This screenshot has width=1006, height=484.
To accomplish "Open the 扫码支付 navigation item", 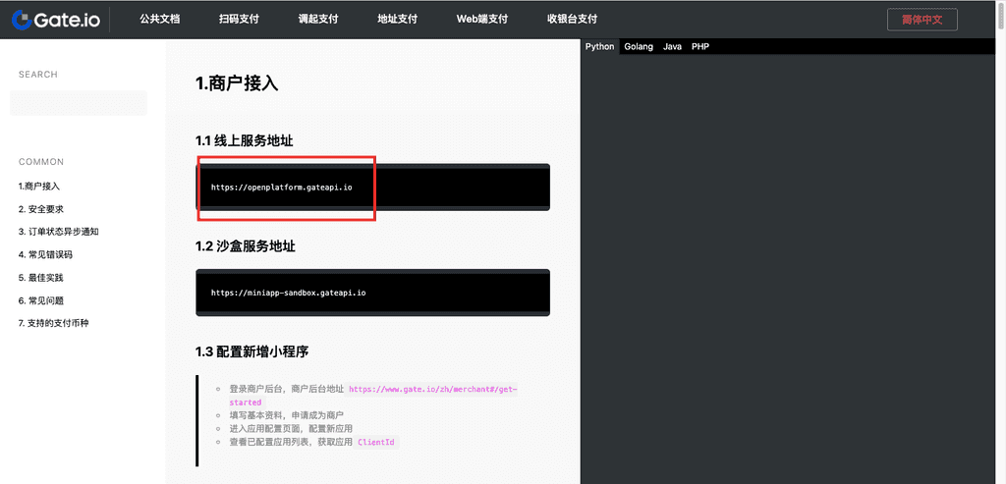I will [242, 19].
